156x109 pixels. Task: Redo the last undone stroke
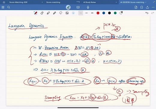click(x=152, y=13)
